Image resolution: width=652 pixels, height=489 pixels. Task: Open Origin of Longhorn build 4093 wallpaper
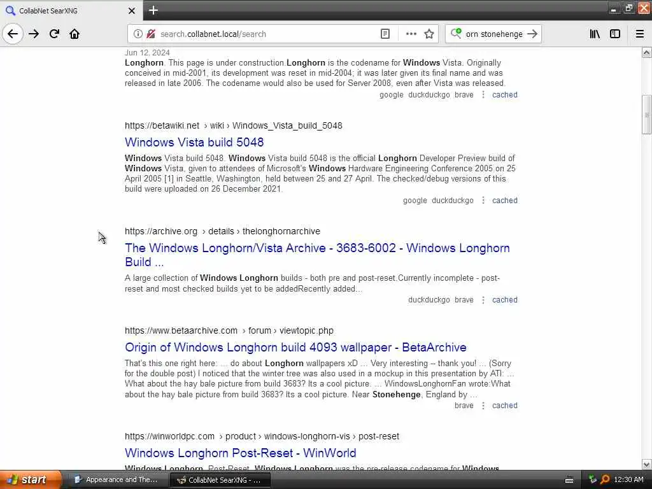[x=295, y=347]
